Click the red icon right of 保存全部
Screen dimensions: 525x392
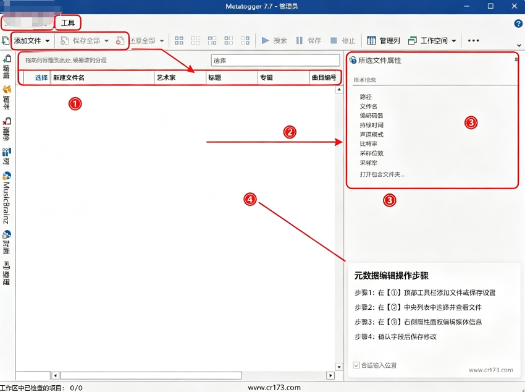(120, 41)
